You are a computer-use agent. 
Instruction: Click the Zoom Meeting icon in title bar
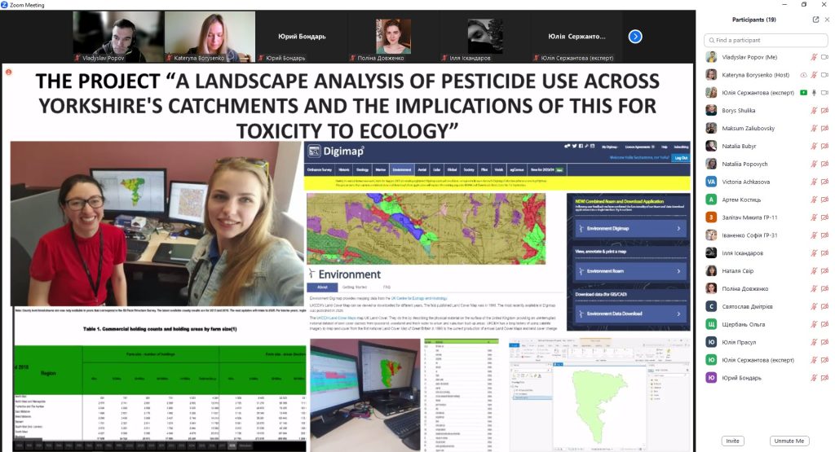[6, 5]
